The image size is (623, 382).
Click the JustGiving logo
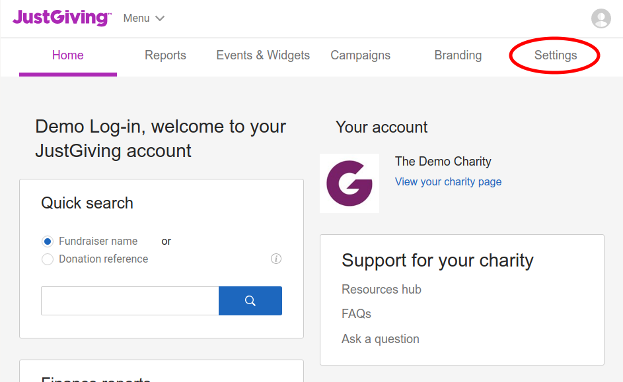62,18
